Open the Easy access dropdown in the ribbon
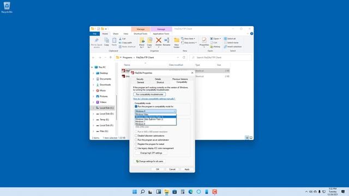This screenshot has height=196, width=349. point(189,42)
